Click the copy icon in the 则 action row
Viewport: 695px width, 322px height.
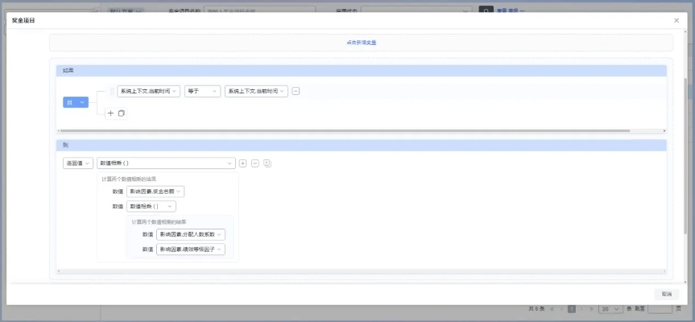click(267, 163)
